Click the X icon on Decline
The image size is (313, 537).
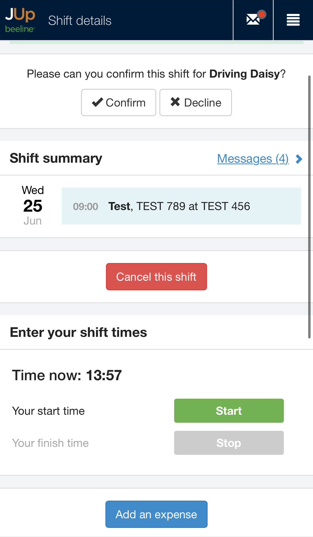pyautogui.click(x=175, y=102)
